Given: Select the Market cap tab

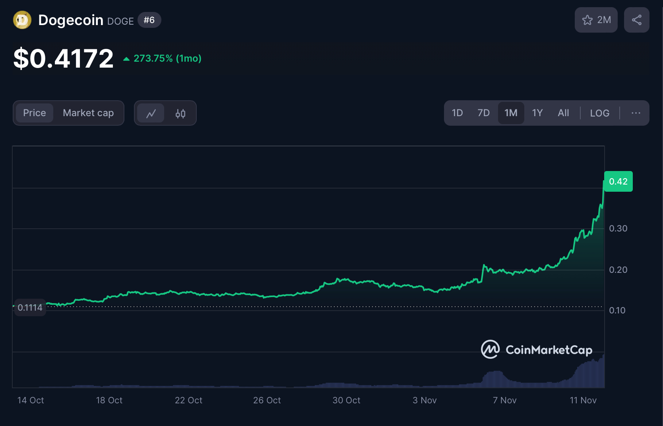Looking at the screenshot, I should pyautogui.click(x=88, y=113).
